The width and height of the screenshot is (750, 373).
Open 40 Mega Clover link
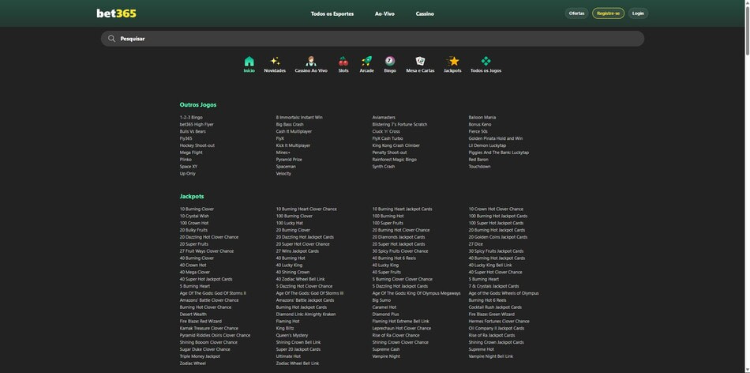[195, 273]
